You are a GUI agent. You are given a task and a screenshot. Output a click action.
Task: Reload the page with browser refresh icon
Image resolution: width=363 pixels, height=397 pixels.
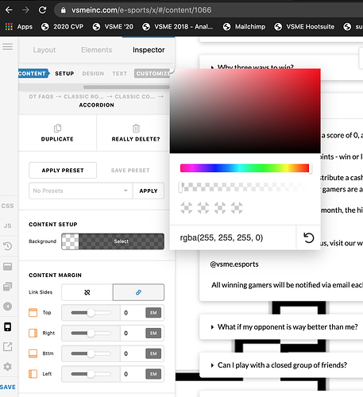point(43,10)
